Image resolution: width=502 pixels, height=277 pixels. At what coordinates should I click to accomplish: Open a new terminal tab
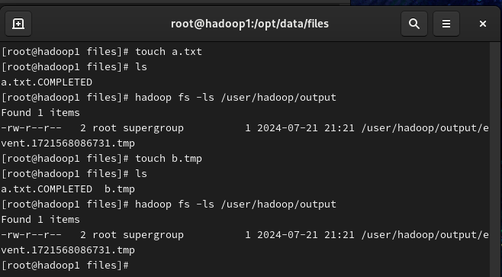(x=18, y=24)
